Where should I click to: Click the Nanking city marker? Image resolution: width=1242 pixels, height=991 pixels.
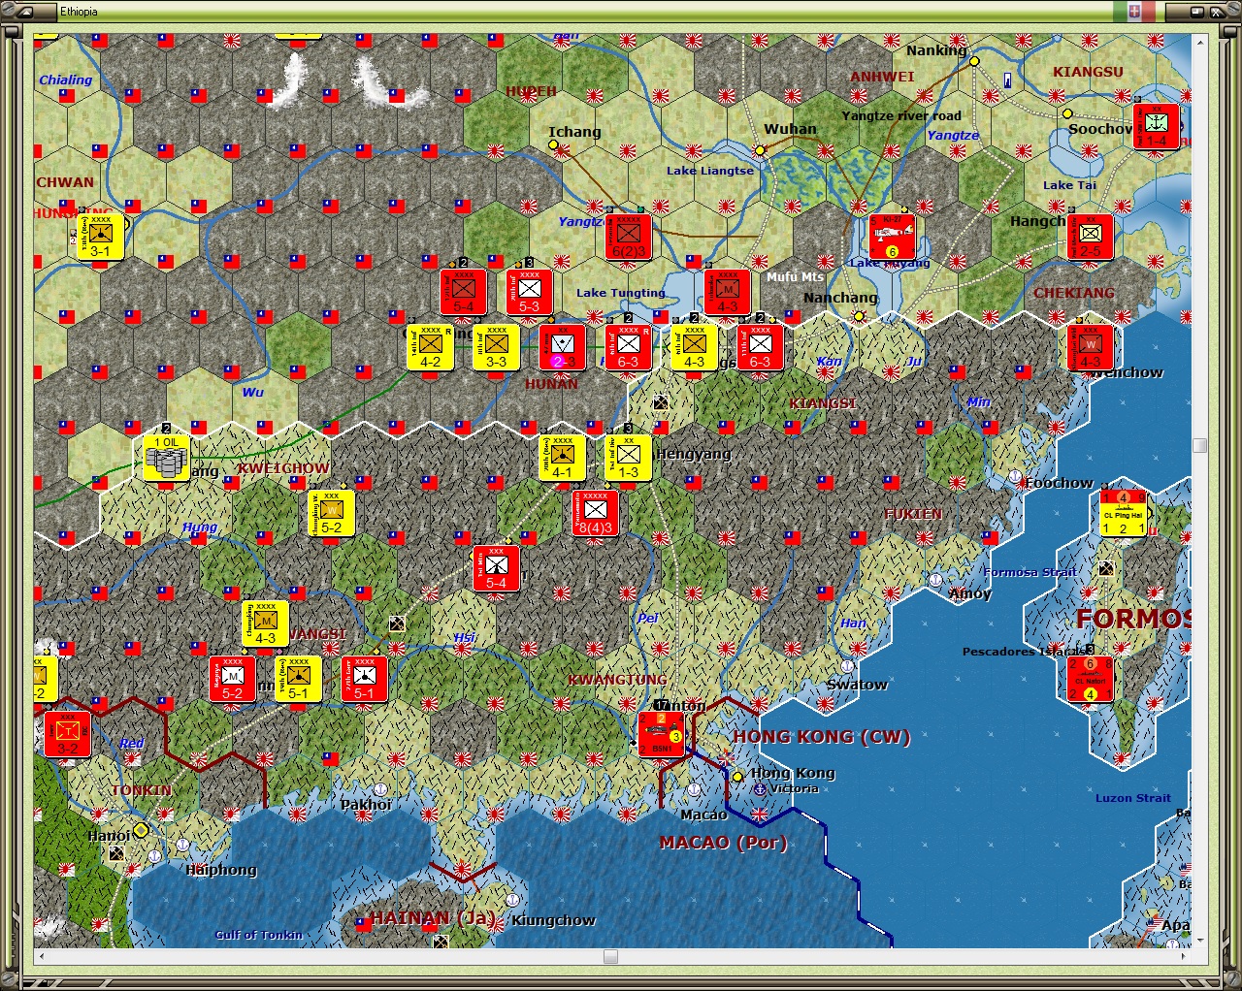(974, 60)
